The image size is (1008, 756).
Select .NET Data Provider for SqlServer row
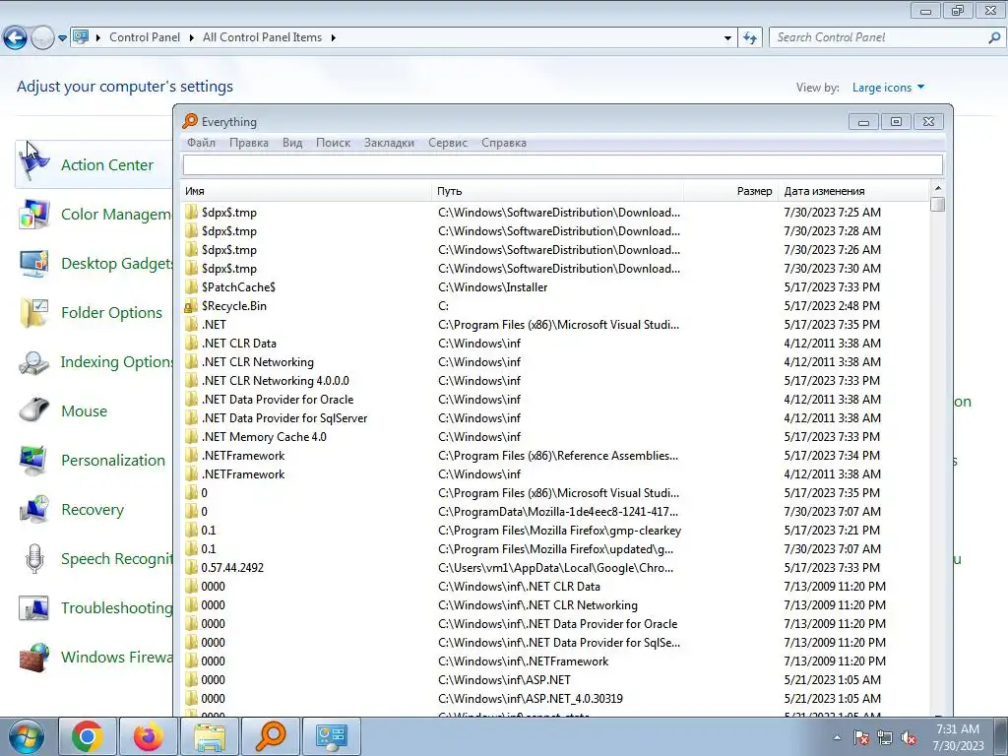556,417
